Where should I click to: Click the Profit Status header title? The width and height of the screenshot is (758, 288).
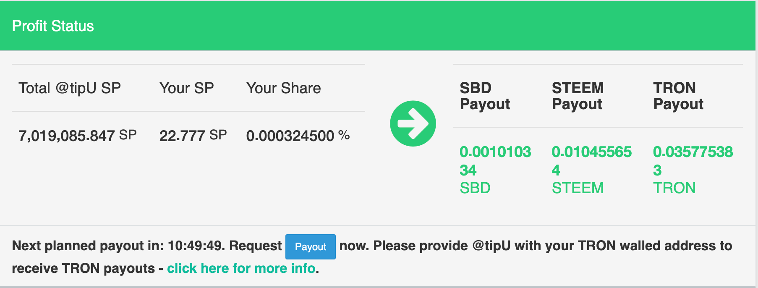(x=53, y=26)
